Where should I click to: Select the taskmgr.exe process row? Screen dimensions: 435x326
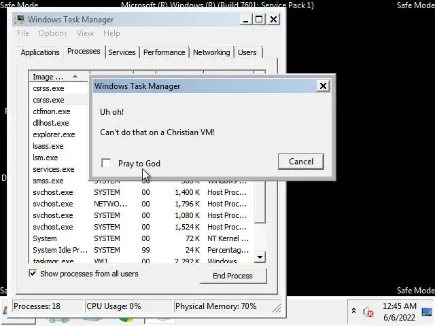[141, 261]
